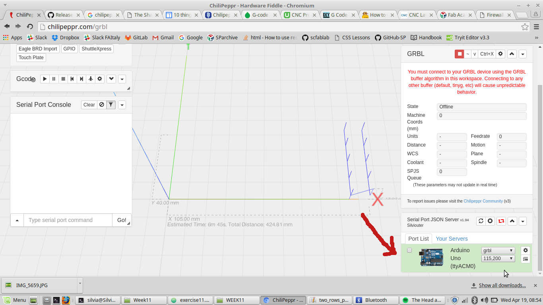This screenshot has height=305, width=543.
Task: Pause the Gcode sender
Action: (x=54, y=79)
